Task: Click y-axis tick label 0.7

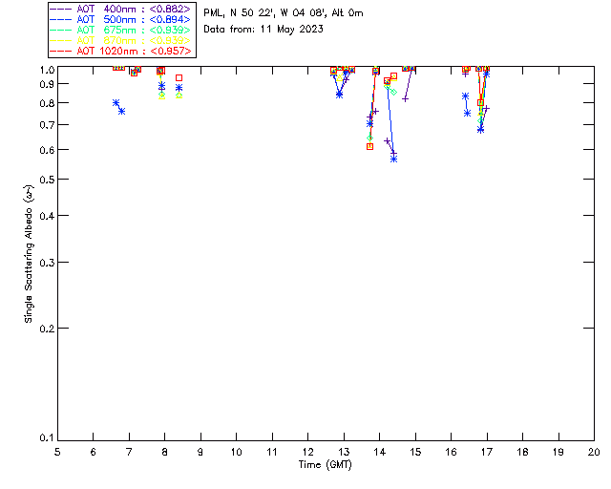Action: pyautogui.click(x=47, y=125)
